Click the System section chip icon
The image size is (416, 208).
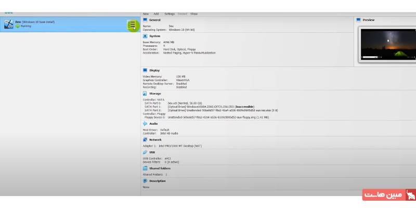145,36
